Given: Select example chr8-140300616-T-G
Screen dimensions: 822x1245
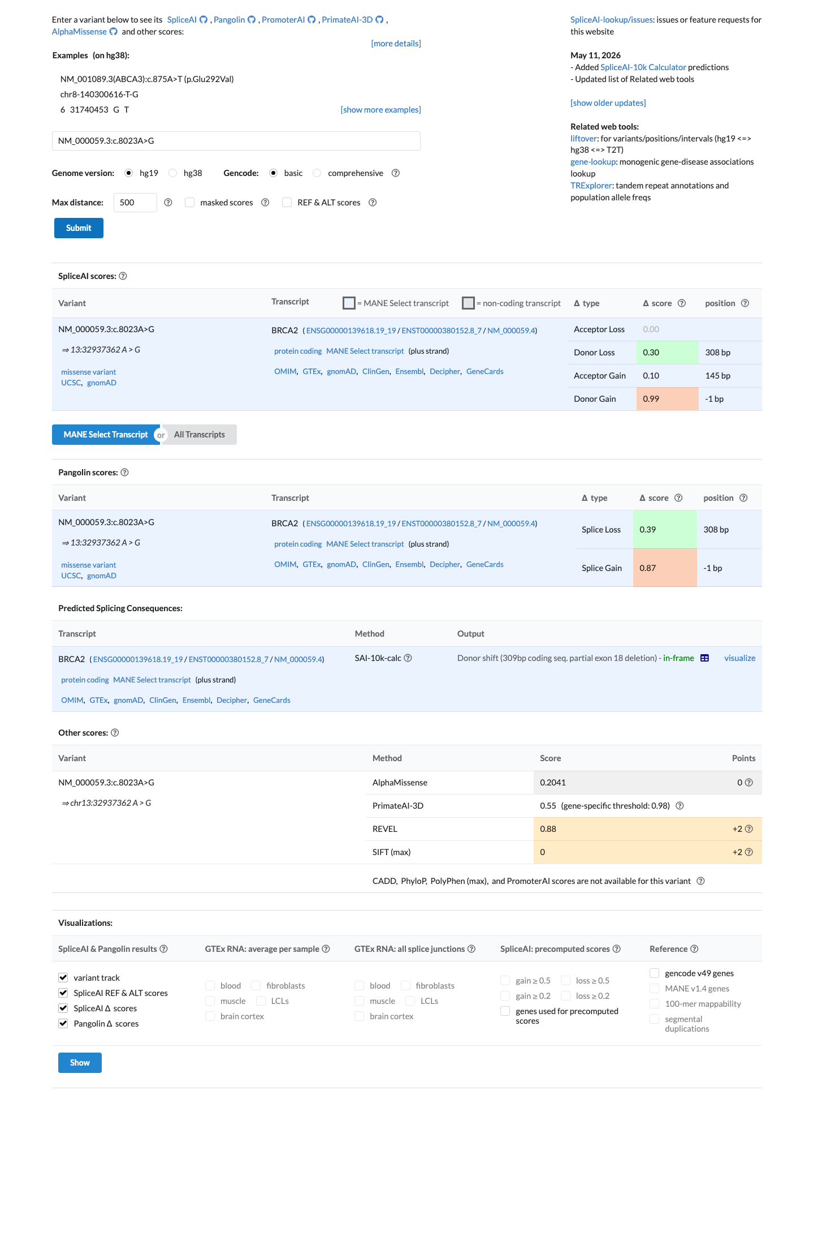Looking at the screenshot, I should (99, 95).
